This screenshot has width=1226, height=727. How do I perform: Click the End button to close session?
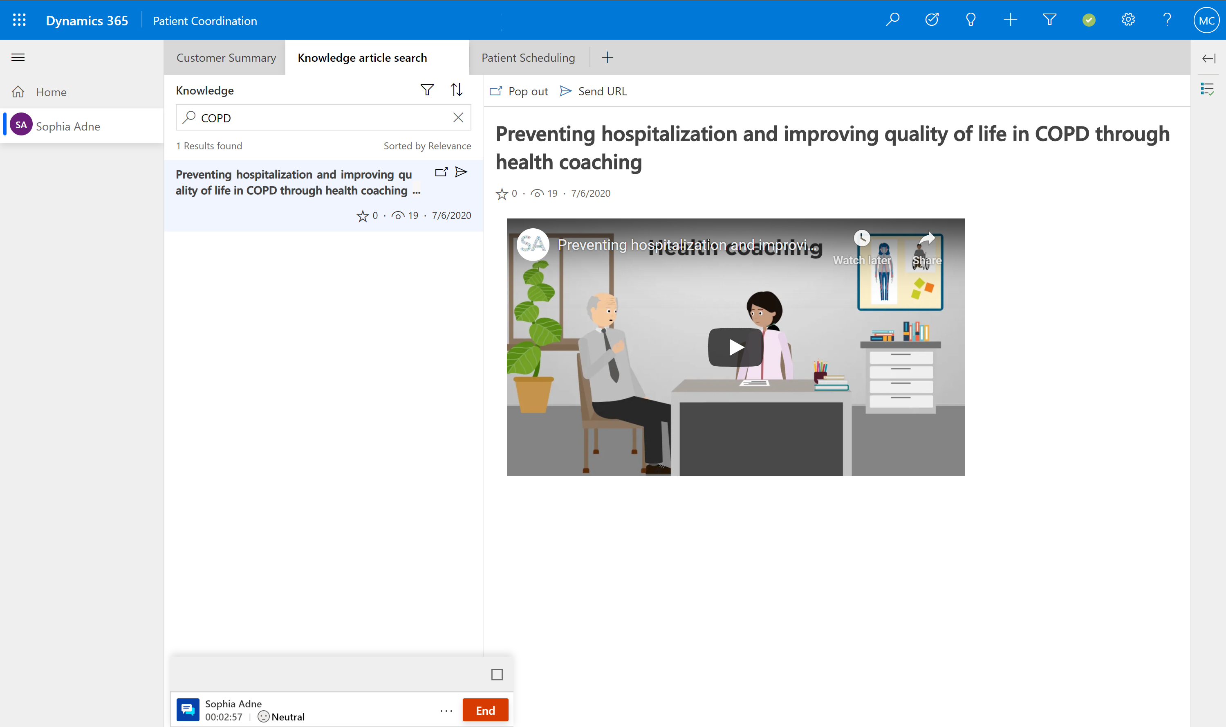click(485, 710)
